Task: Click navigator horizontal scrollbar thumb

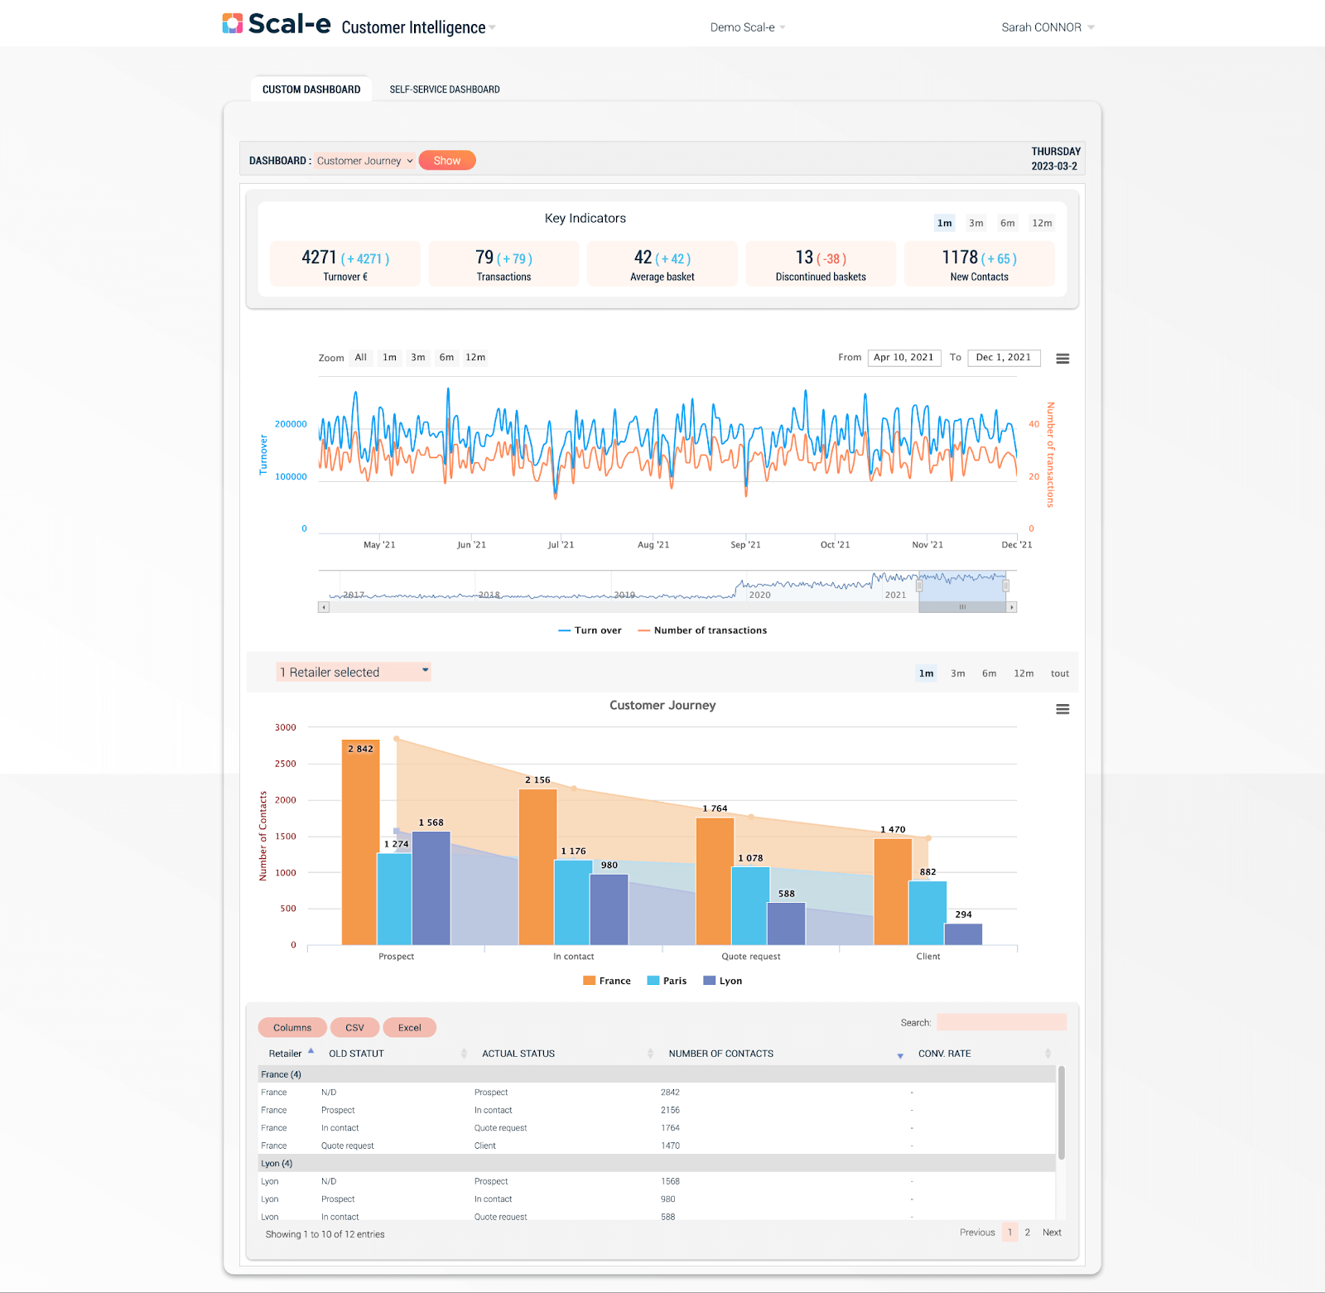Action: click(x=962, y=607)
